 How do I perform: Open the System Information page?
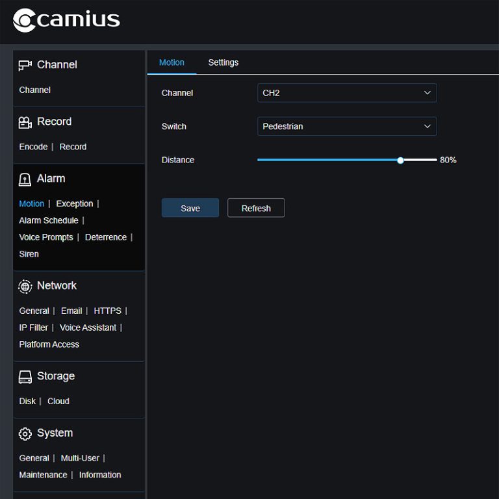pyautogui.click(x=100, y=475)
